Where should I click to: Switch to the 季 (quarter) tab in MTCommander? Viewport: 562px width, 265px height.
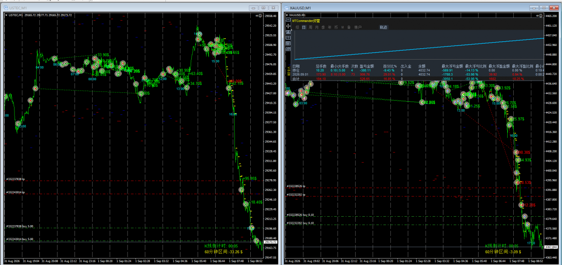click(x=323, y=27)
